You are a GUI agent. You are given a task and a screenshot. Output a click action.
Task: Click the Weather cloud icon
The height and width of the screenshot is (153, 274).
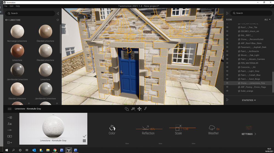212,128
